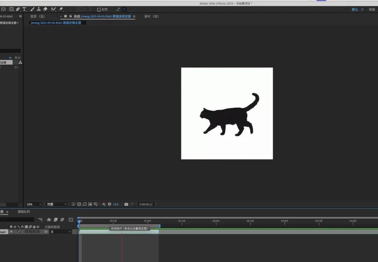This screenshot has width=378, height=262.
Task: Select the Rectangle shape tool
Action: click(11, 9)
